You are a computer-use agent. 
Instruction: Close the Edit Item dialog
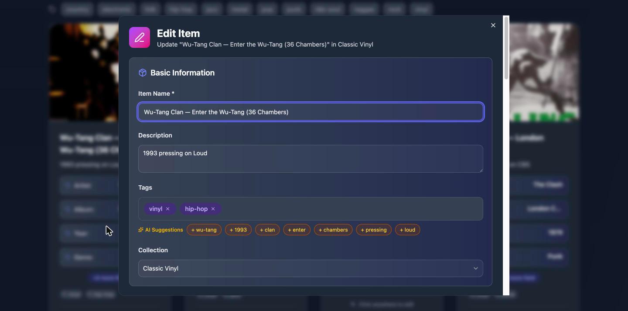(493, 25)
